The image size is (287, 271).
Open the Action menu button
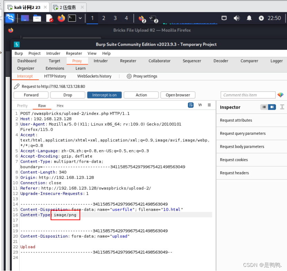(141, 95)
